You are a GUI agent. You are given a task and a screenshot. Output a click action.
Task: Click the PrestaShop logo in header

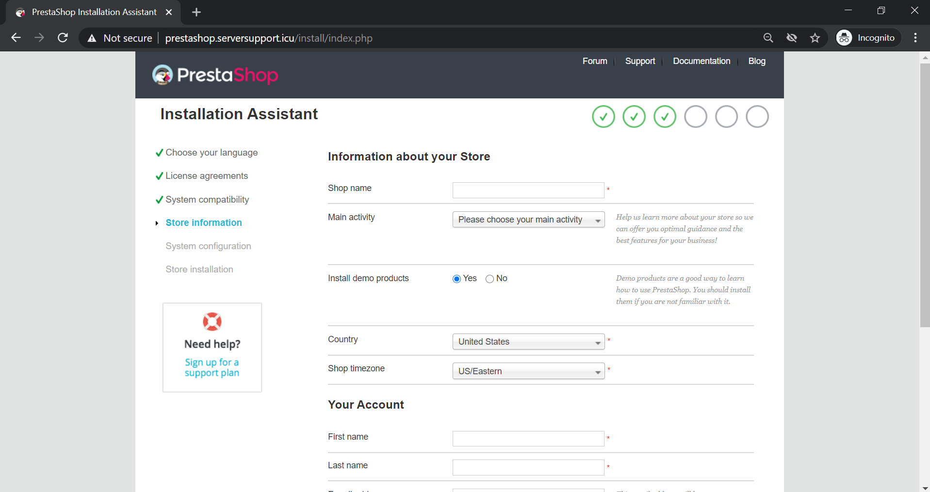pyautogui.click(x=215, y=75)
